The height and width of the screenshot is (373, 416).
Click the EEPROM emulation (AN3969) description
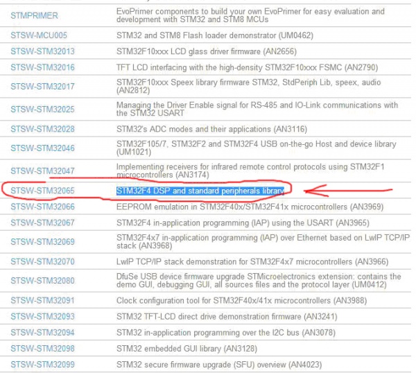[x=250, y=207]
